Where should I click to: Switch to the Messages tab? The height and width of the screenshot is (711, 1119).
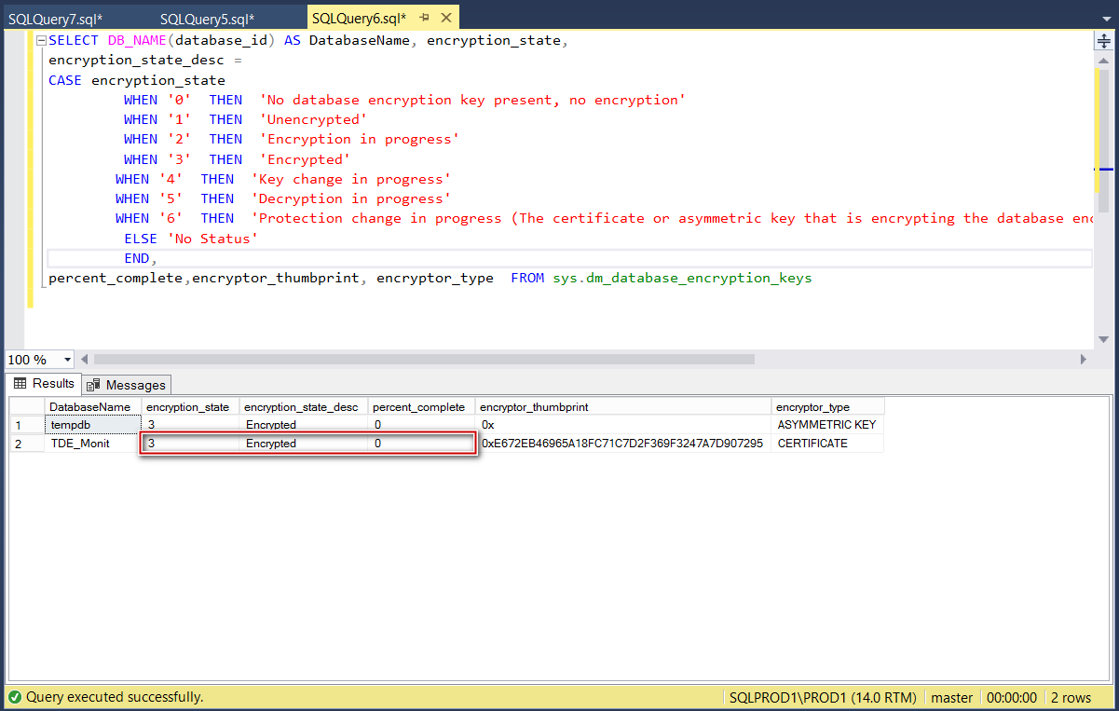tap(126, 384)
